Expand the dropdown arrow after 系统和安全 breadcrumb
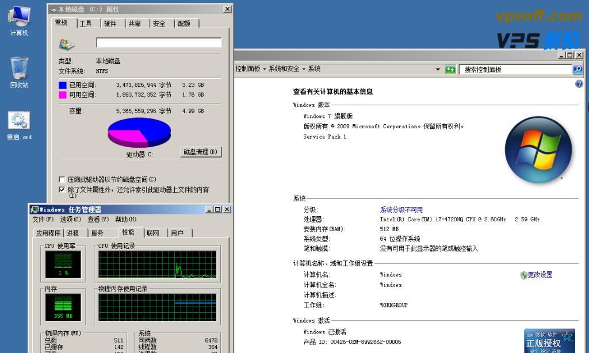The width and height of the screenshot is (589, 353). pyautogui.click(x=304, y=69)
